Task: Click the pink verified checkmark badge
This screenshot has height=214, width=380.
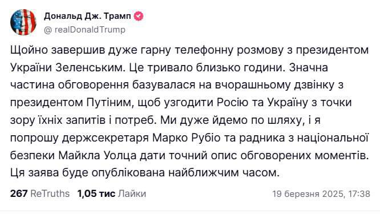Action: (x=139, y=16)
